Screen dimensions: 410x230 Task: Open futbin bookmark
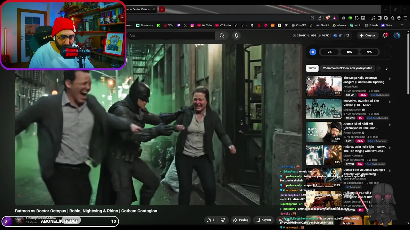point(355,25)
